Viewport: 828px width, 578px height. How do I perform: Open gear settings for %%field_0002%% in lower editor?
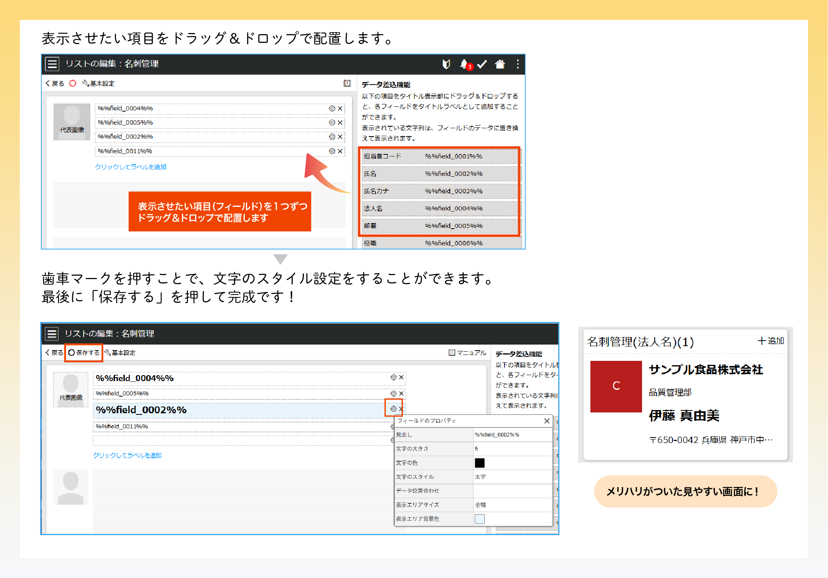coord(393,408)
